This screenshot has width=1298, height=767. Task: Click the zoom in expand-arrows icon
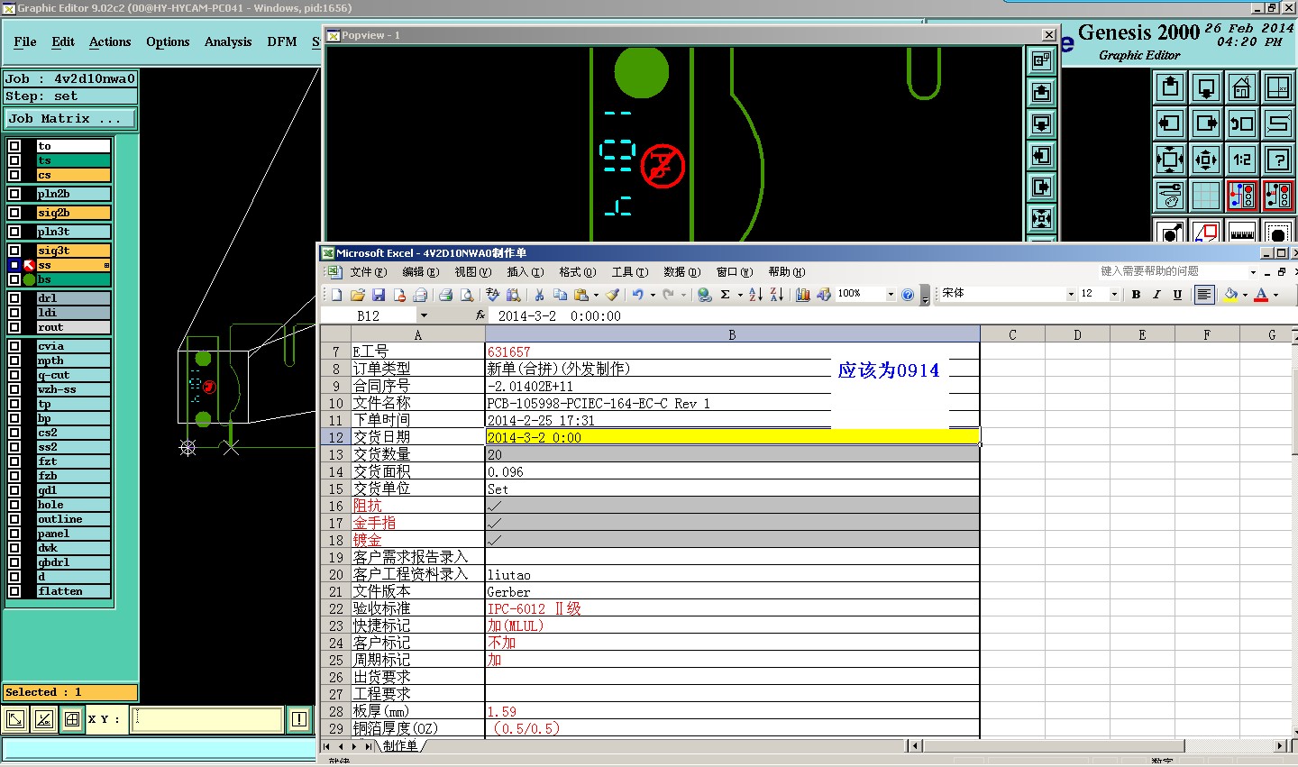click(1170, 160)
